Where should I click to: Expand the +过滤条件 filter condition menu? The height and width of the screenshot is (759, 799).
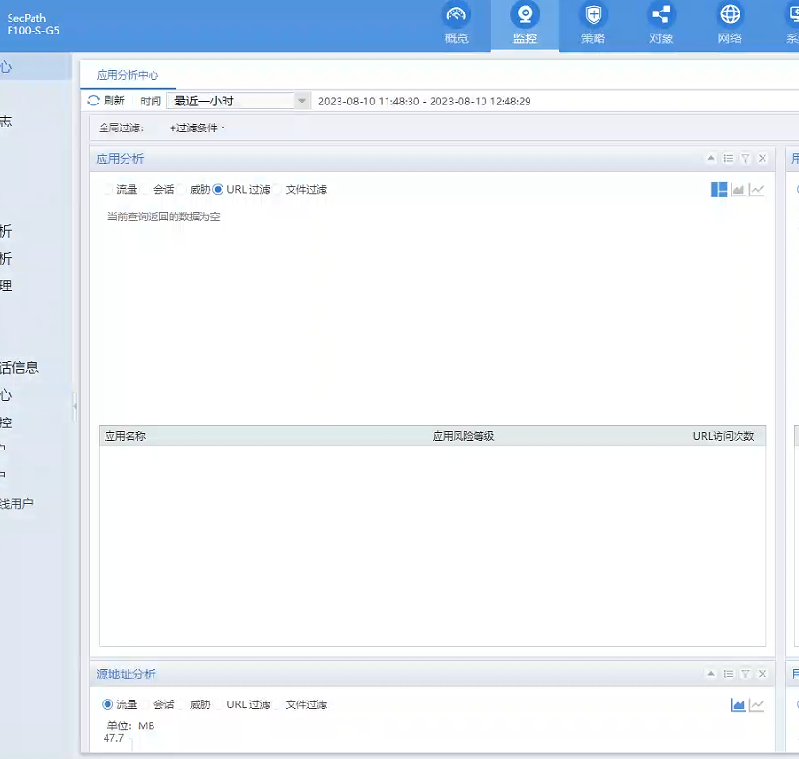[198, 127]
